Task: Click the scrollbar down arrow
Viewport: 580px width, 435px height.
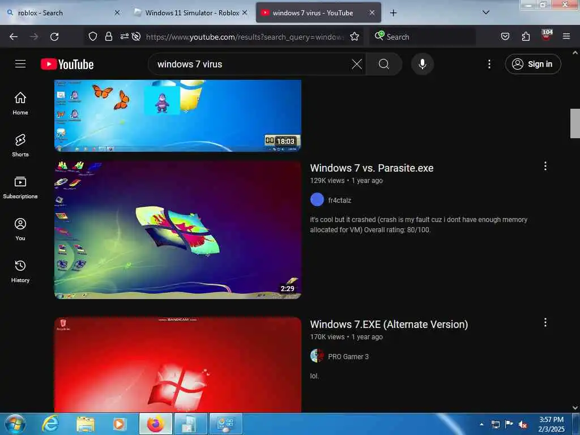Action: pyautogui.click(x=575, y=408)
